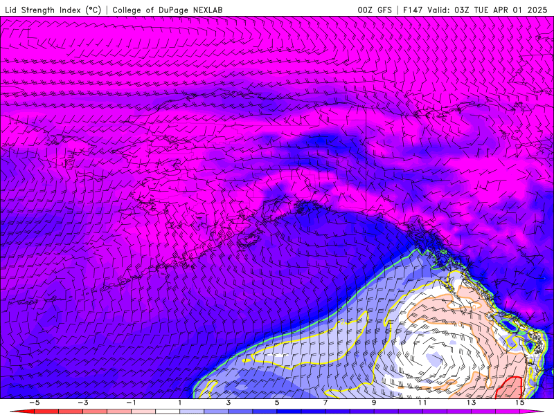This screenshot has width=554, height=415.
Task: Click the 3 colorbar scale label
Action: pyautogui.click(x=229, y=403)
